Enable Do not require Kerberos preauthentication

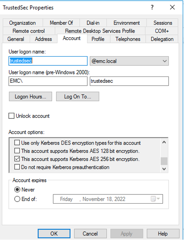pos(17,167)
